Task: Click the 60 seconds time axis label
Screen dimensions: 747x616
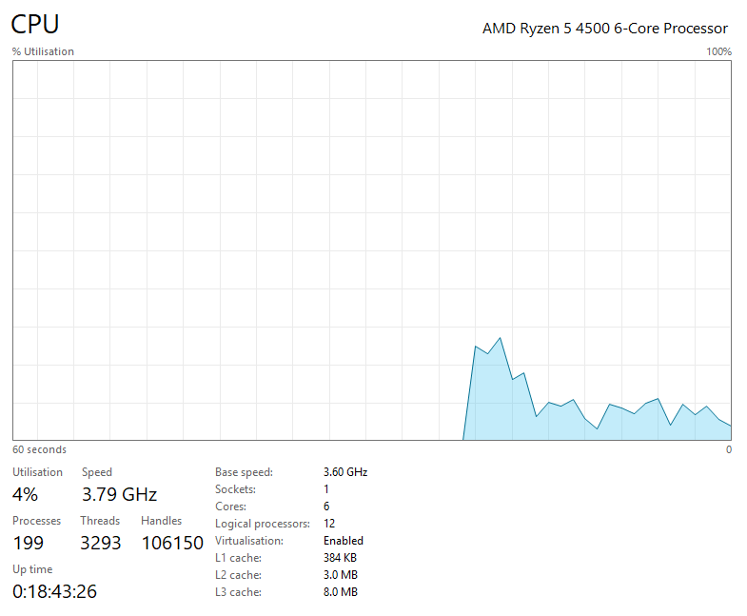Action: pyautogui.click(x=39, y=449)
